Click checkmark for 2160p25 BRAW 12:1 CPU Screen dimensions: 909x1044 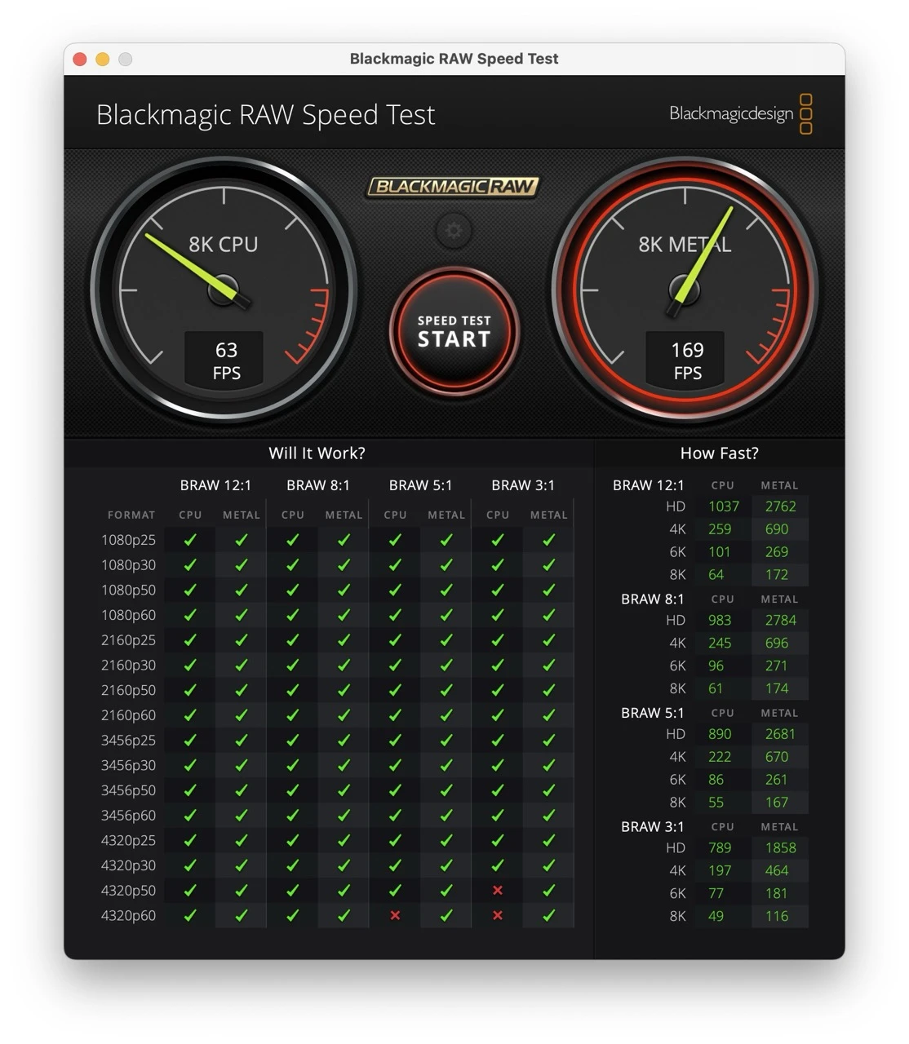(190, 640)
